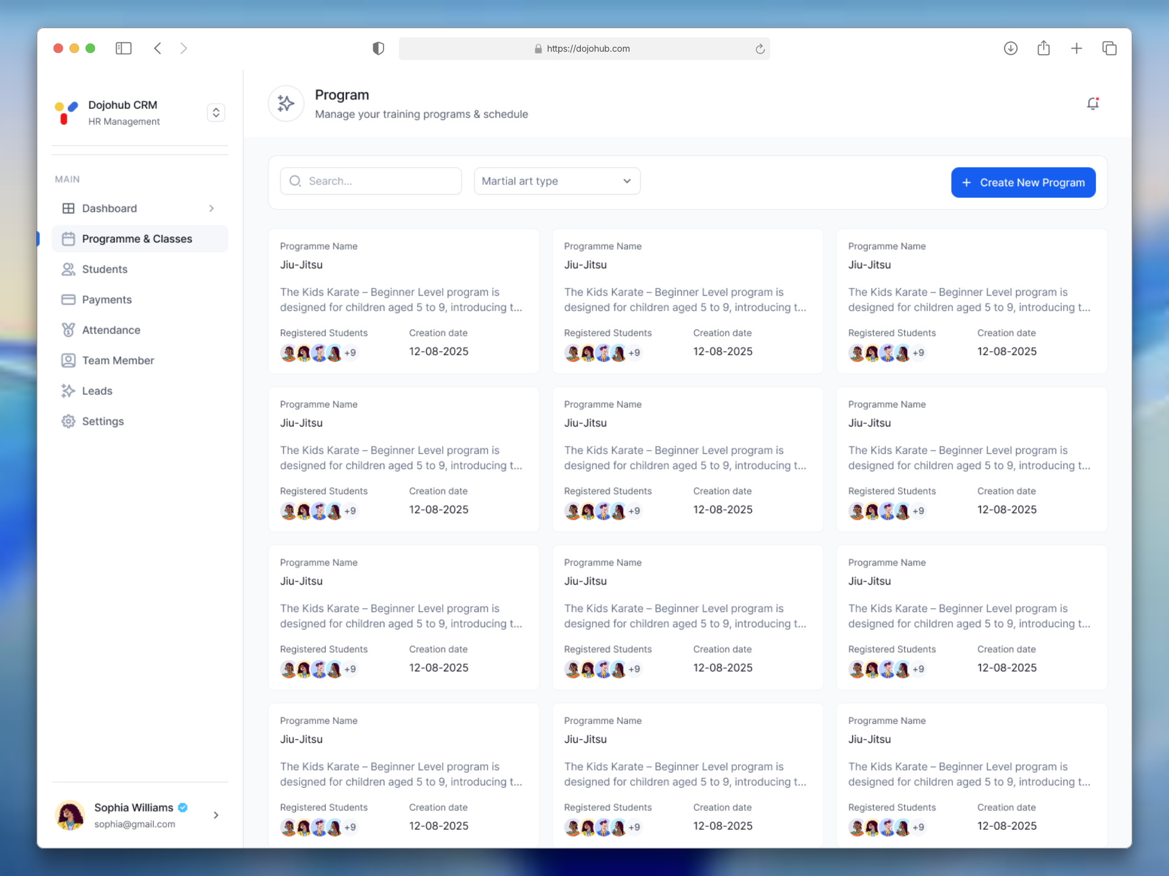Open the Martial art type dropdown
This screenshot has height=876, width=1169.
[556, 181]
